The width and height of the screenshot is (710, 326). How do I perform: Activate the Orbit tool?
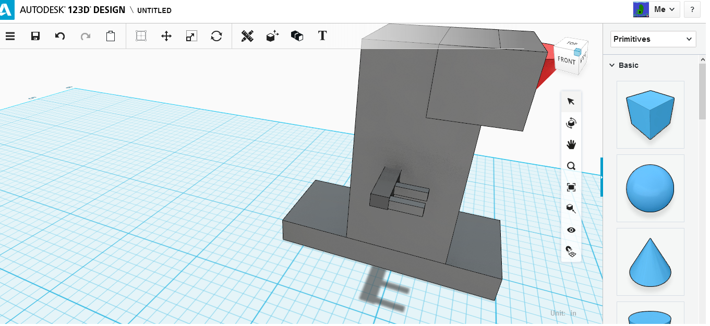(x=571, y=123)
